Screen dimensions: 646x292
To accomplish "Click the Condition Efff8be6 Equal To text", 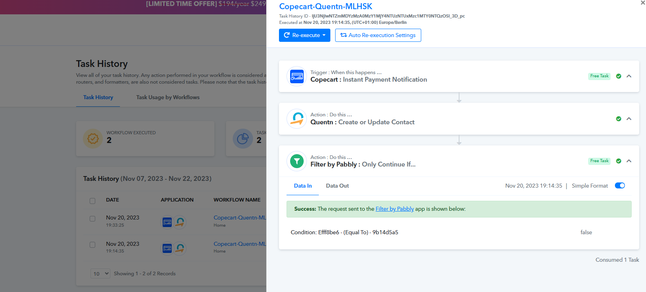I will (x=344, y=232).
